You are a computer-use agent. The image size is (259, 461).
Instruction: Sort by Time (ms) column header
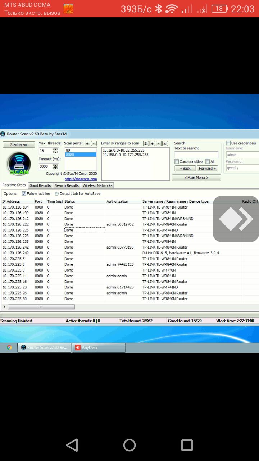tap(55, 201)
